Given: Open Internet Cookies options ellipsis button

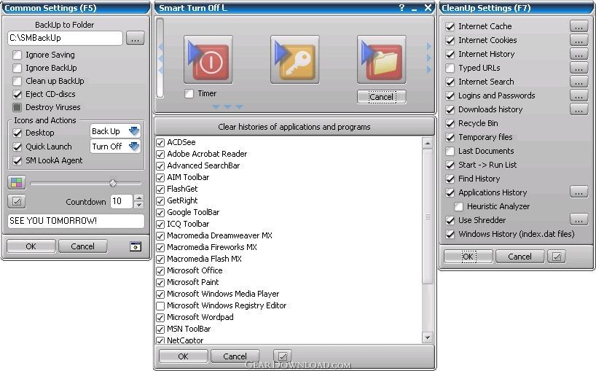Looking at the screenshot, I should [579, 40].
